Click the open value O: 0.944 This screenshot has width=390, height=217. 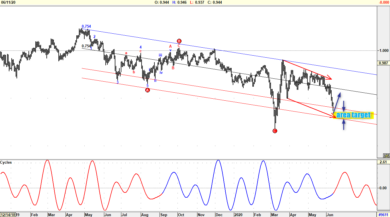pos(162,2)
